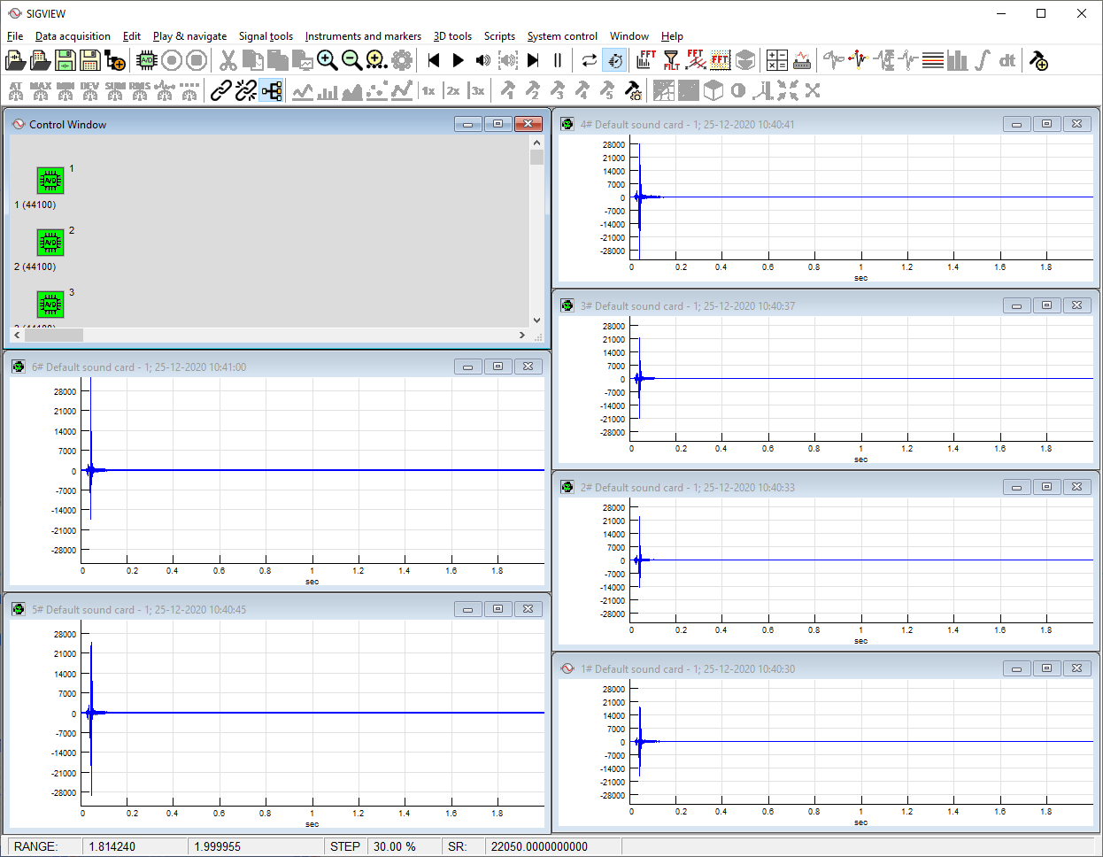Screen dimensions: 1103x857
Task: Toggle the highlighted timer button in toolbar
Action: (613, 60)
